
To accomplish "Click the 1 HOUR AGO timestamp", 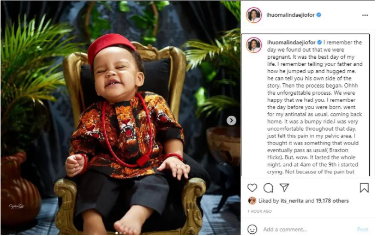I will (x=260, y=211).
